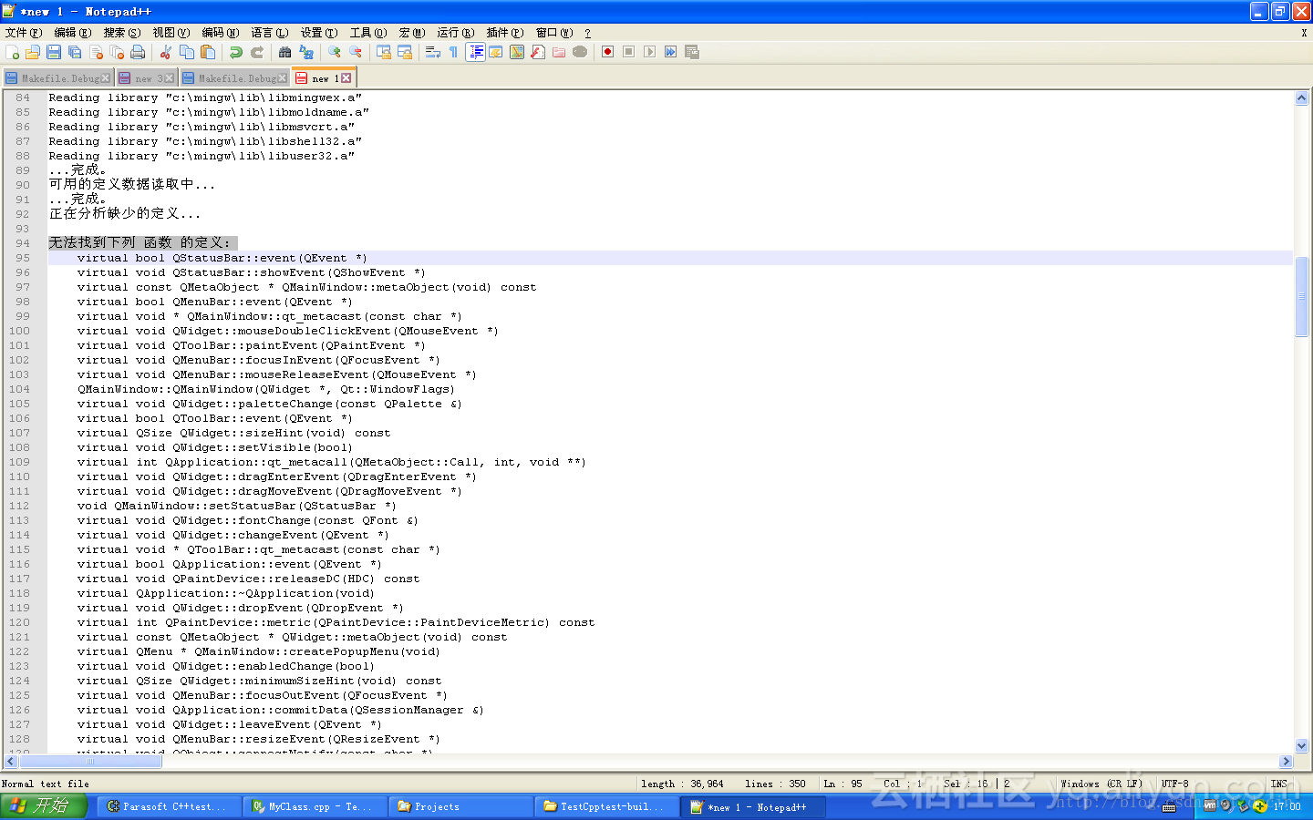The width and height of the screenshot is (1313, 820).
Task: Click the Zoom in magnifier icon
Action: 335,52
